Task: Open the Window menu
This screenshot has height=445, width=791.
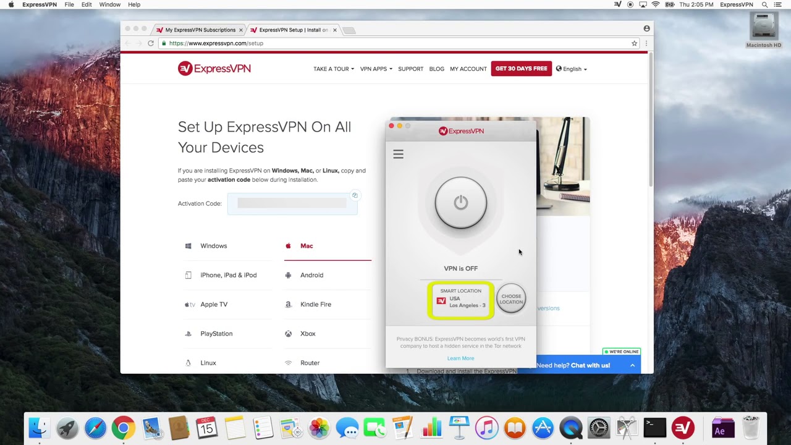Action: [x=110, y=4]
